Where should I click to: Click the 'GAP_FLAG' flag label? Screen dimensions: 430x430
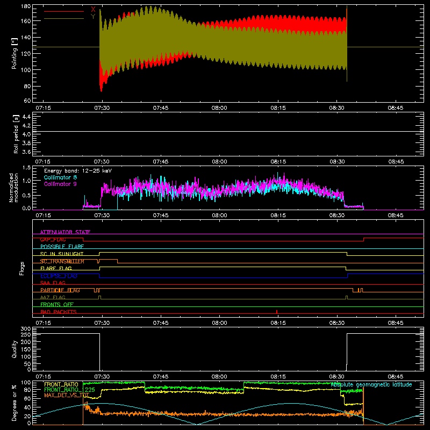pyautogui.click(x=53, y=239)
